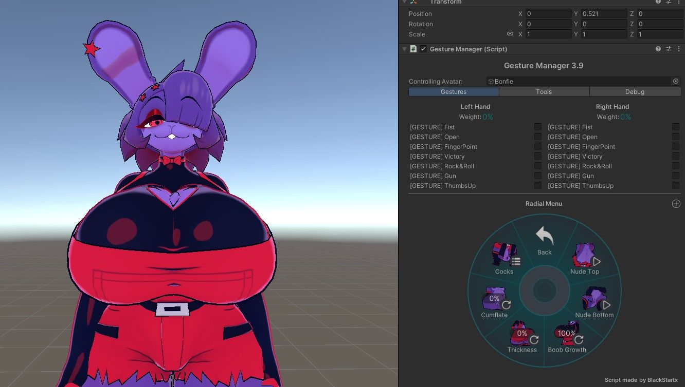Image resolution: width=685 pixels, height=387 pixels.
Task: Select the Gestures tab
Action: point(454,92)
